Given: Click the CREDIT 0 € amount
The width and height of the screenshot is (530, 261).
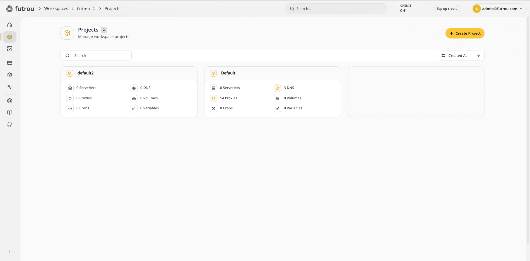Looking at the screenshot, I should (403, 11).
